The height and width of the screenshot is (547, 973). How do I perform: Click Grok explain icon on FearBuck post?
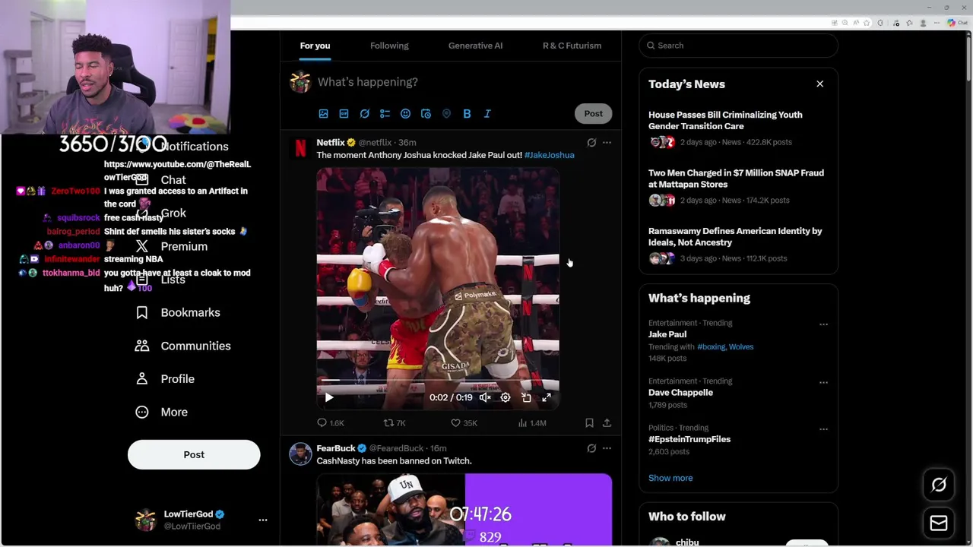[x=591, y=448]
